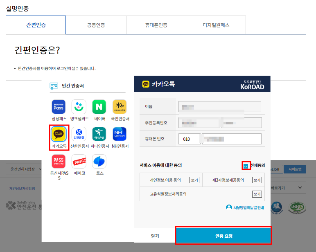Check the 전체동의 checkbox

246,166
